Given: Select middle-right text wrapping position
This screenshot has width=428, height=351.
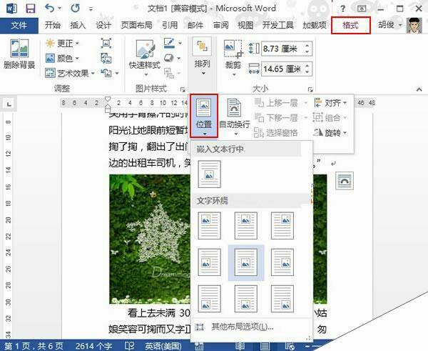Looking at the screenshot, I should pyautogui.click(x=282, y=262).
